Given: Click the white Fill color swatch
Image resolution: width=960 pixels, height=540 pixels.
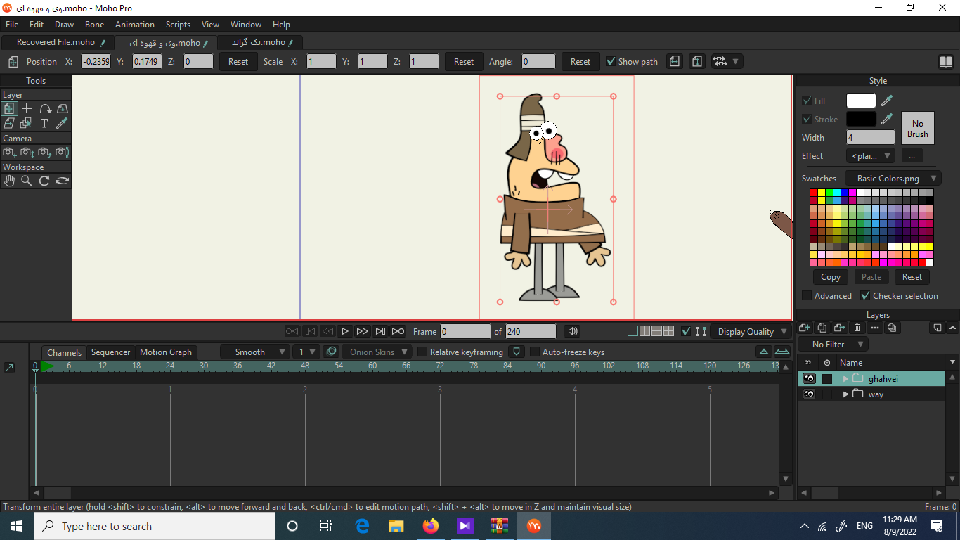Looking at the screenshot, I should (861, 101).
